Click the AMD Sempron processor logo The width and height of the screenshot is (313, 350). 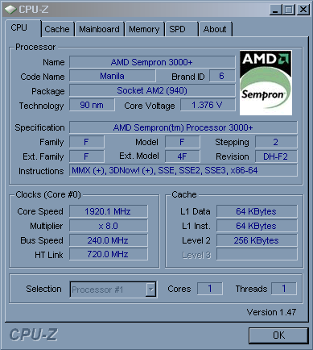(266, 83)
